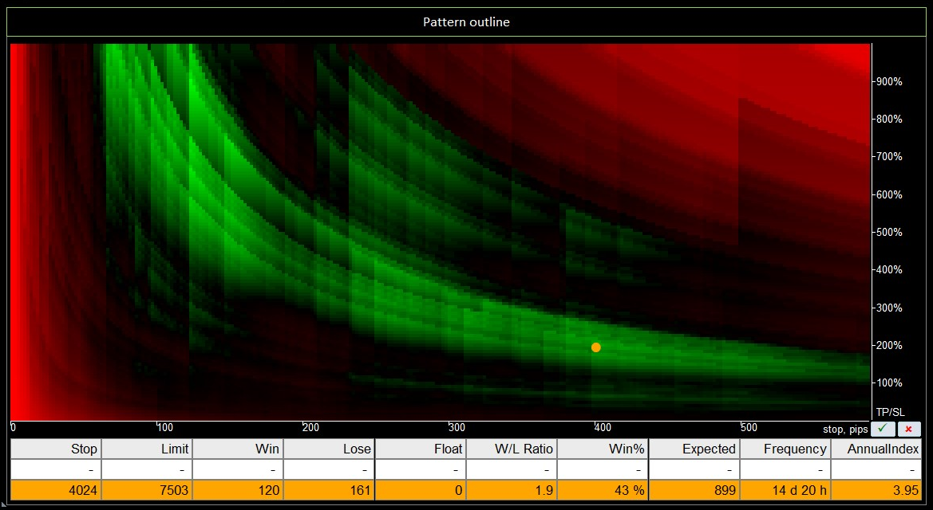
Task: Click the Win column header
Action: (238, 449)
